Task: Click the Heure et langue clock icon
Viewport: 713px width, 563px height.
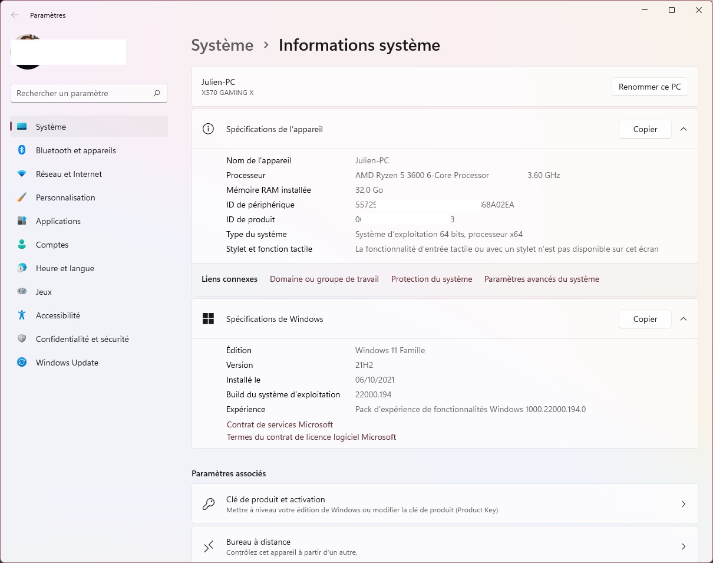Action: pos(22,268)
